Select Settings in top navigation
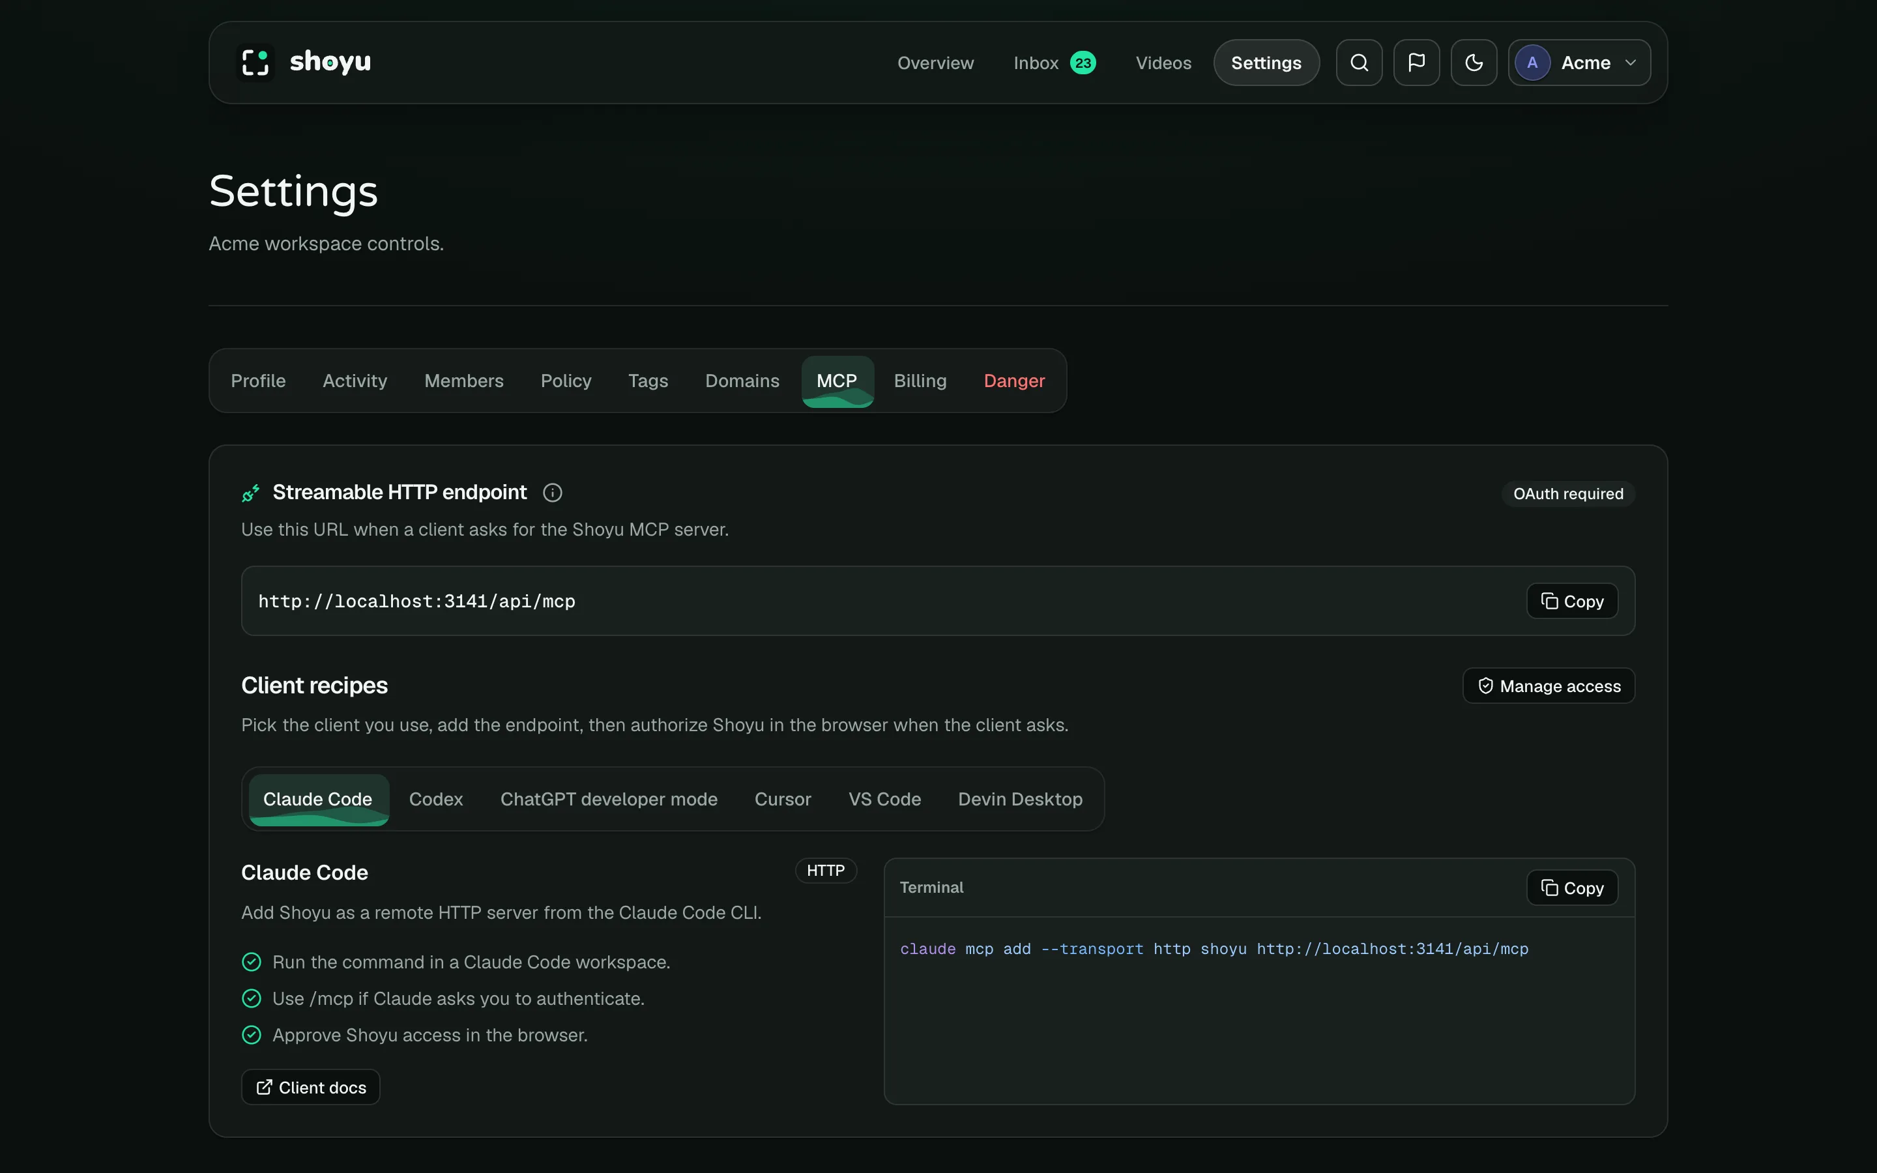The height and width of the screenshot is (1173, 1877). point(1266,63)
